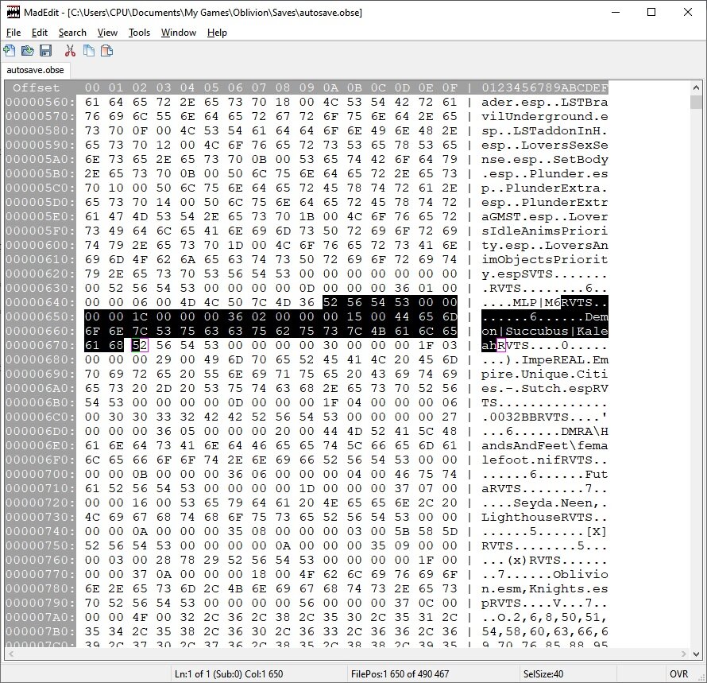Open the View menu
The image size is (707, 683).
coord(107,33)
